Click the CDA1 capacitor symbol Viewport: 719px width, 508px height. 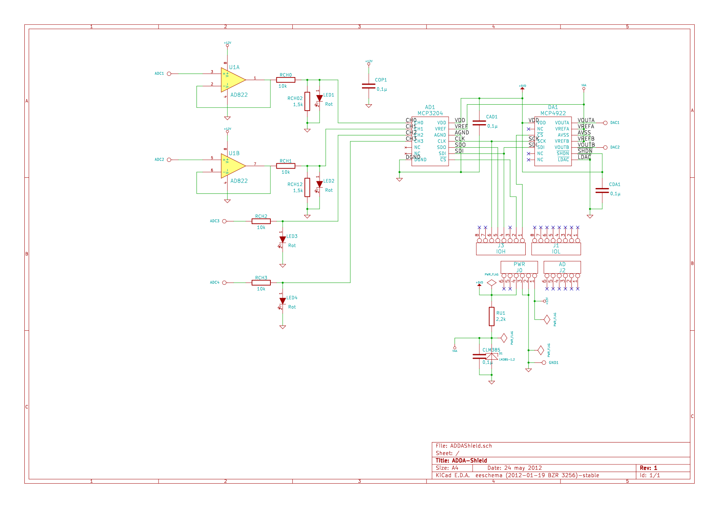pyautogui.click(x=602, y=190)
